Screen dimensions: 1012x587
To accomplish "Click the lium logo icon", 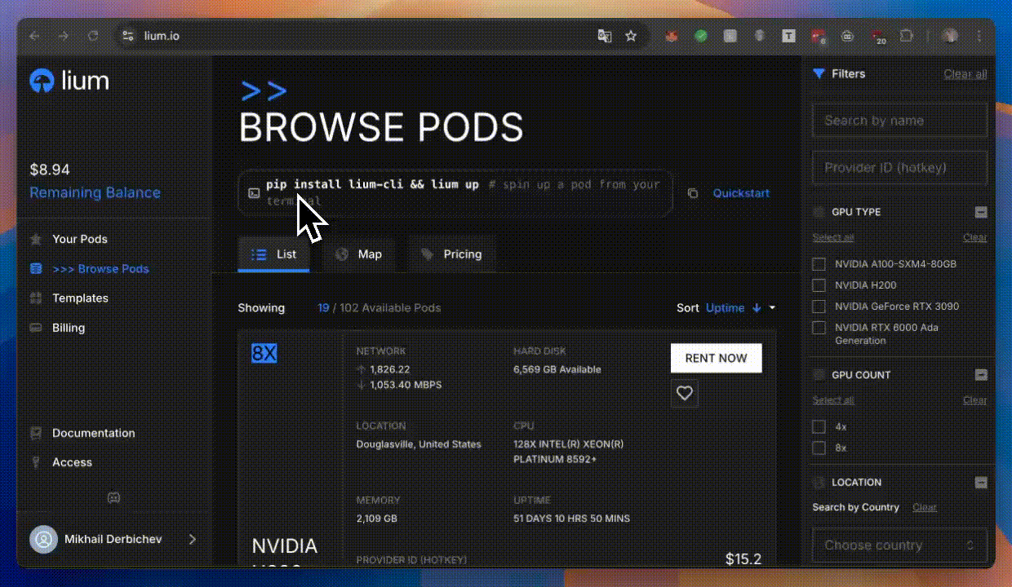I will [x=41, y=81].
